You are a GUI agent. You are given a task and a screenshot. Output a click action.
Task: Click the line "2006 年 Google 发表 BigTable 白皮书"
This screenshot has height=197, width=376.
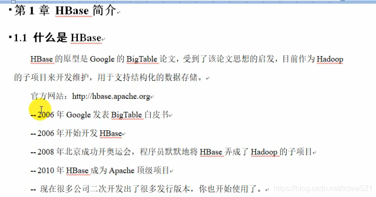(x=103, y=115)
